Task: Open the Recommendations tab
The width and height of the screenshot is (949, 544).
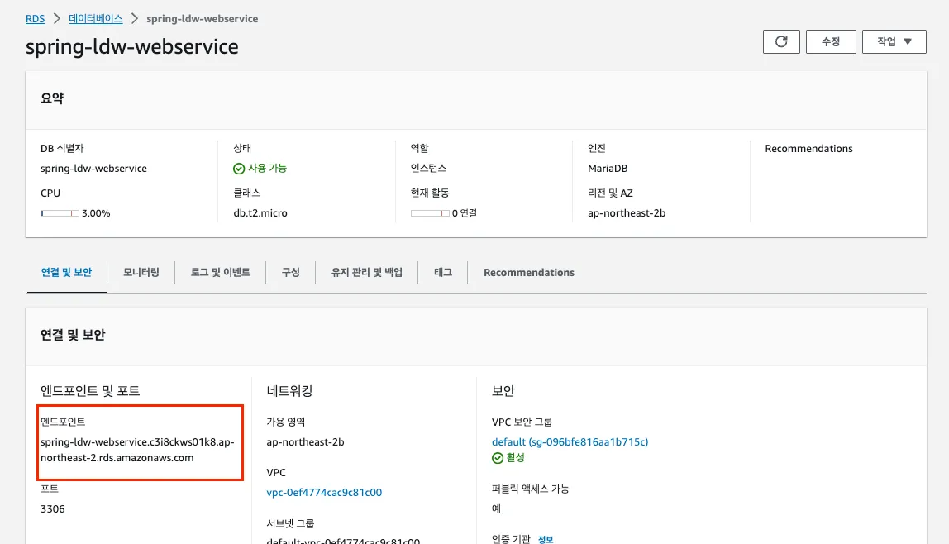Action: pos(529,273)
